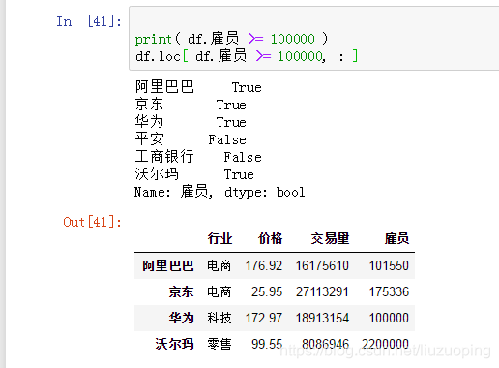Click the price cell 99.55
This screenshot has width=499, height=368.
[x=267, y=344]
